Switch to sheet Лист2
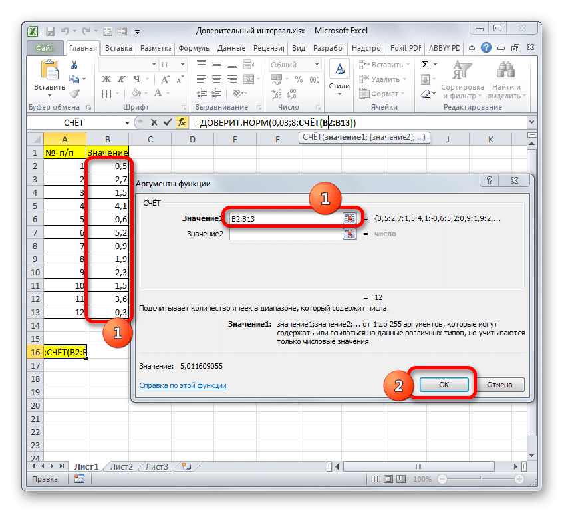564x513 pixels. [121, 466]
